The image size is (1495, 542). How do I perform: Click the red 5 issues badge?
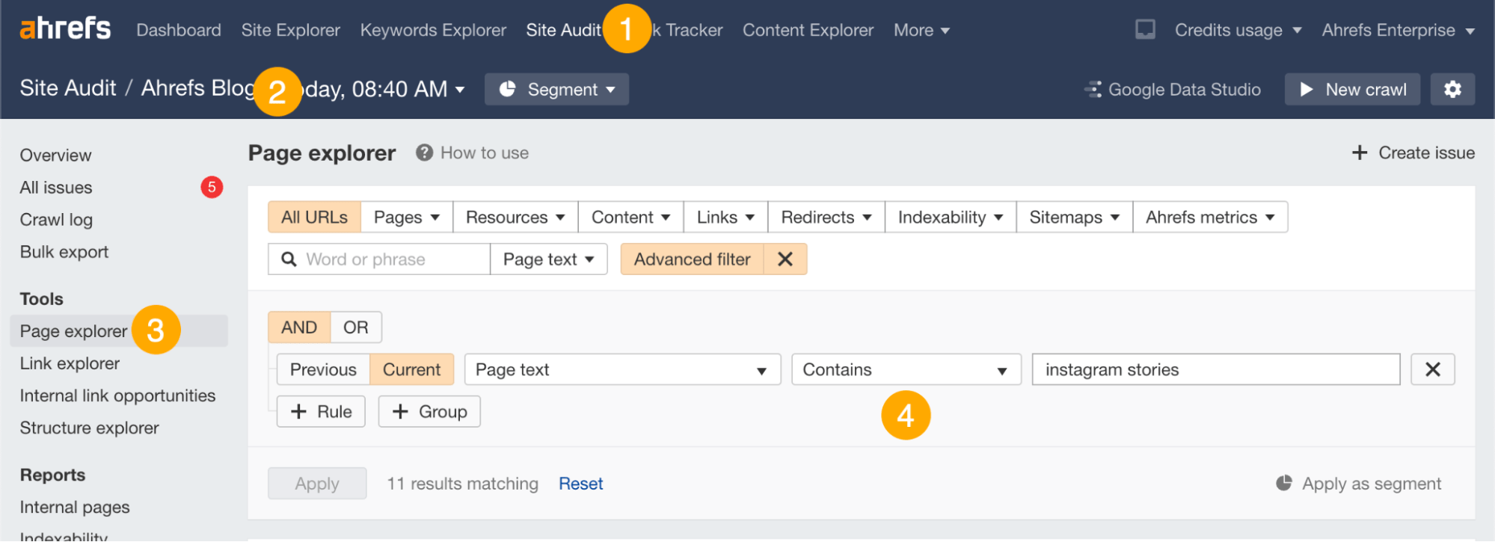click(212, 187)
